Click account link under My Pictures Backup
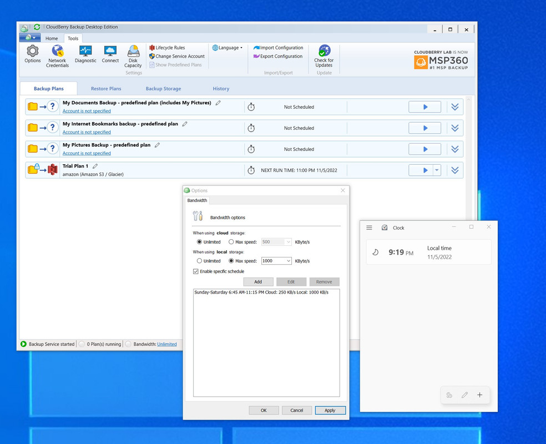 click(87, 153)
